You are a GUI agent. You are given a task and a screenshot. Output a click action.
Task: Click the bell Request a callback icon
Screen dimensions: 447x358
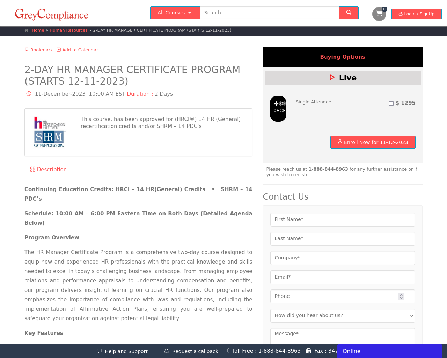[x=167, y=351]
